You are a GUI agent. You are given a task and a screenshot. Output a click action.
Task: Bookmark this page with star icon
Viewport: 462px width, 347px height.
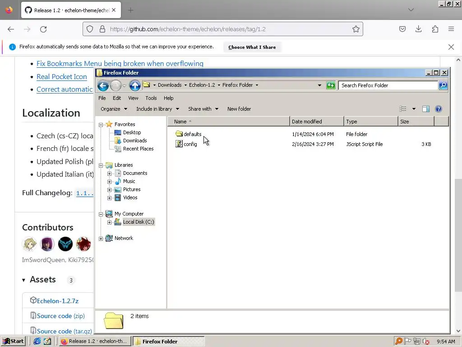[x=356, y=29]
